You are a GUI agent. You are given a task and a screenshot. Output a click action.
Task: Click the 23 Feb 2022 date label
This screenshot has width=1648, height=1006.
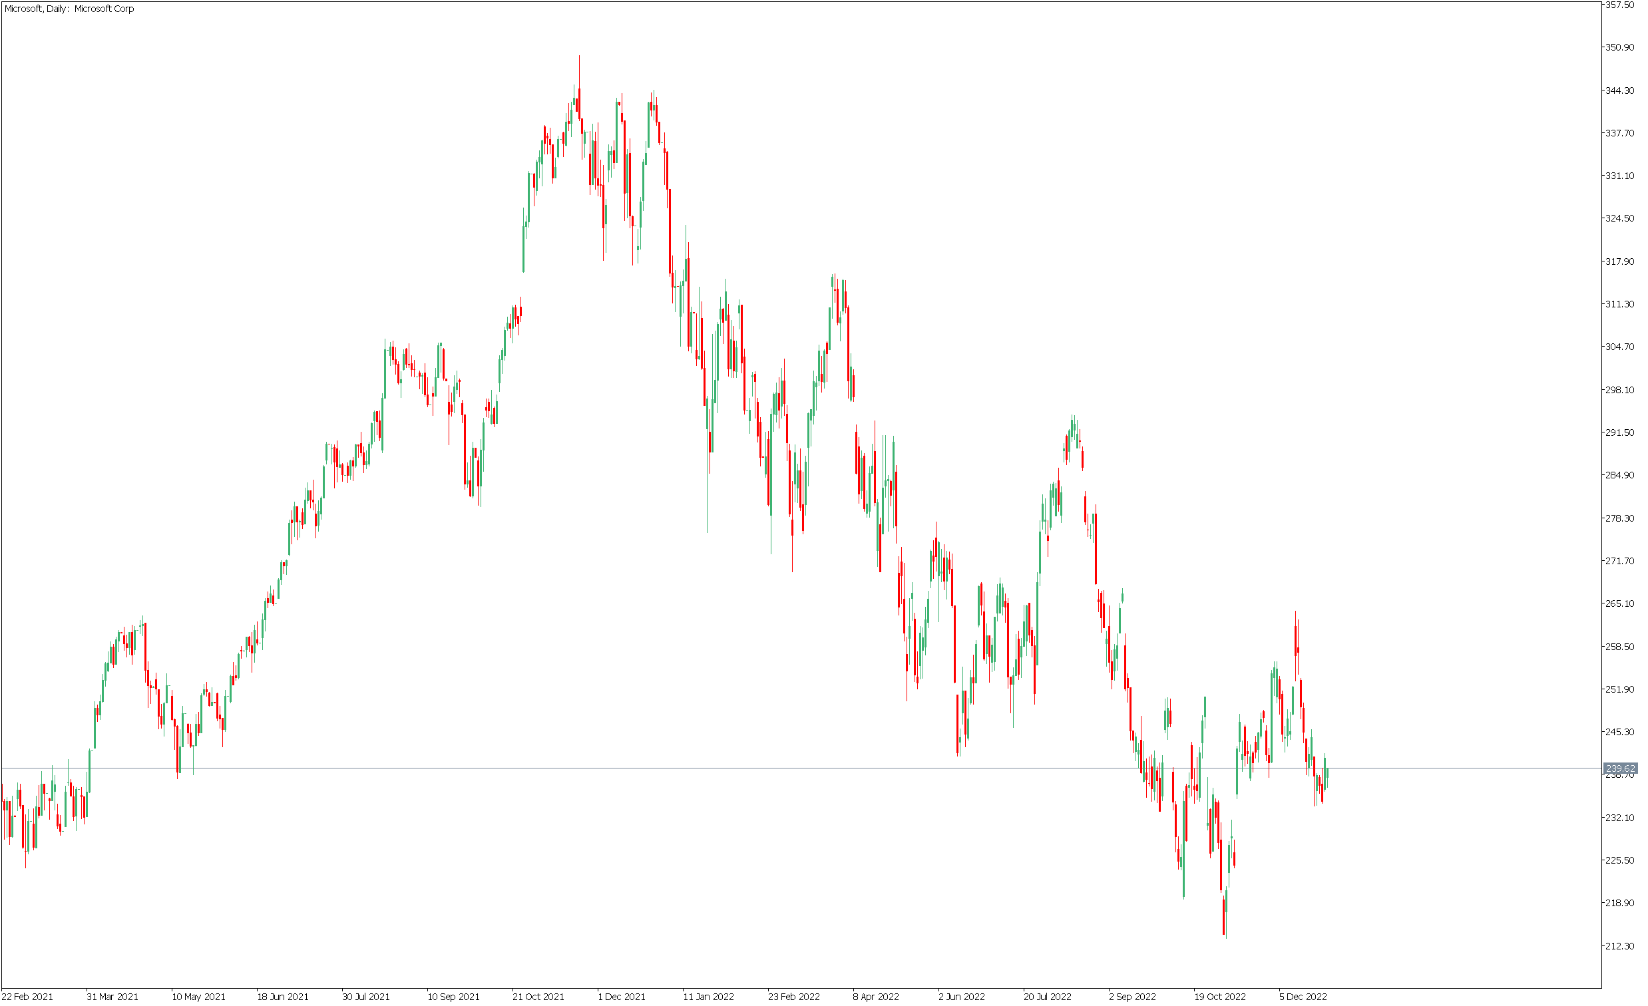[x=794, y=997]
